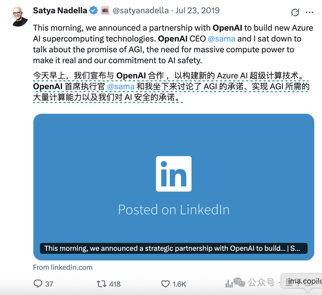Screen dimensions: 322x295
Task: Click the @satyanadella handle
Action: (x=140, y=10)
